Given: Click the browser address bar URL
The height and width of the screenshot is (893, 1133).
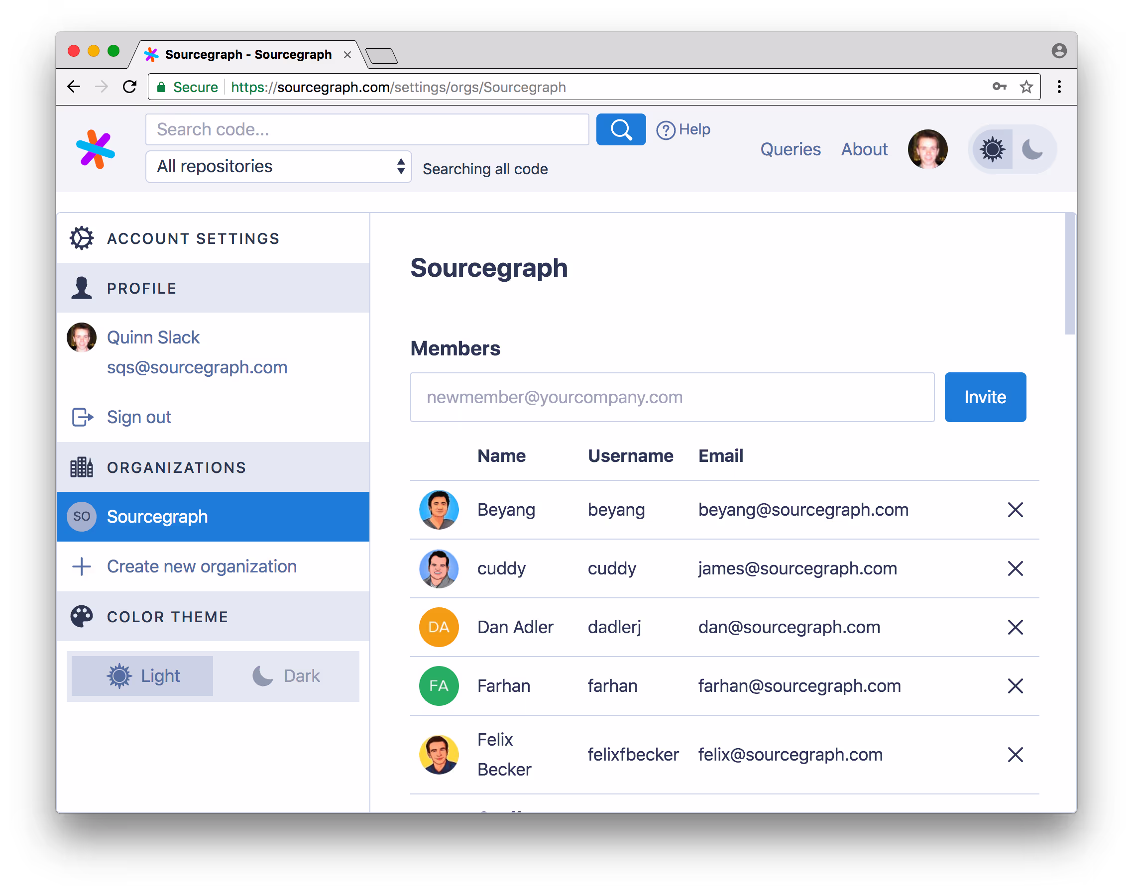Looking at the screenshot, I should [398, 87].
